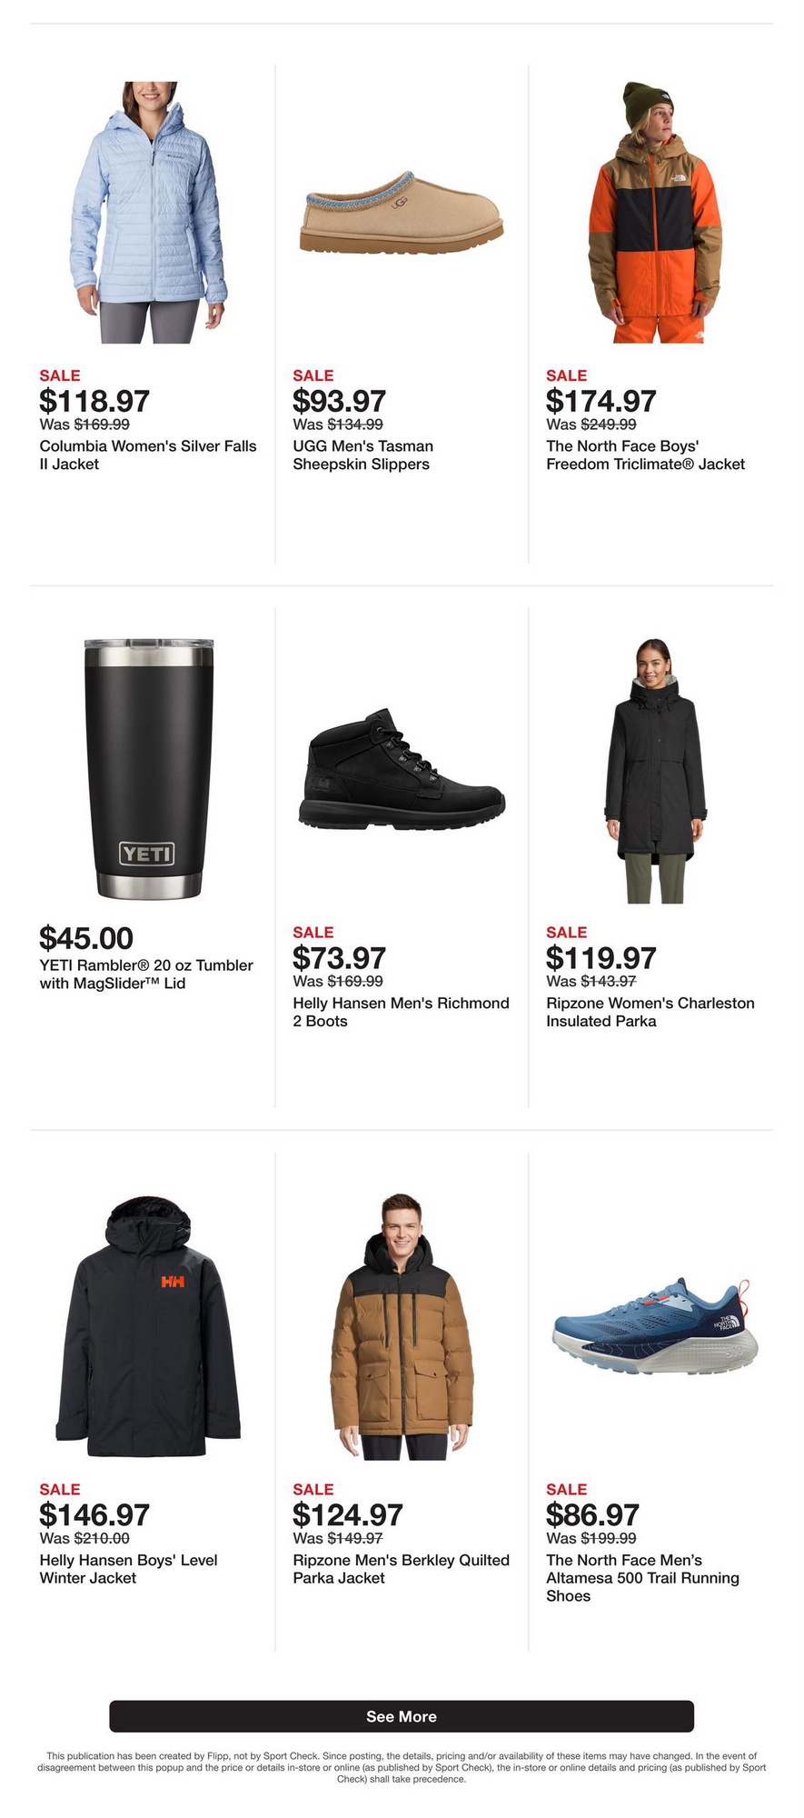Screen dimensions: 804x1818
Task: Open the Columbia Women's Silver Falls II Jacket title
Action: [x=148, y=455]
